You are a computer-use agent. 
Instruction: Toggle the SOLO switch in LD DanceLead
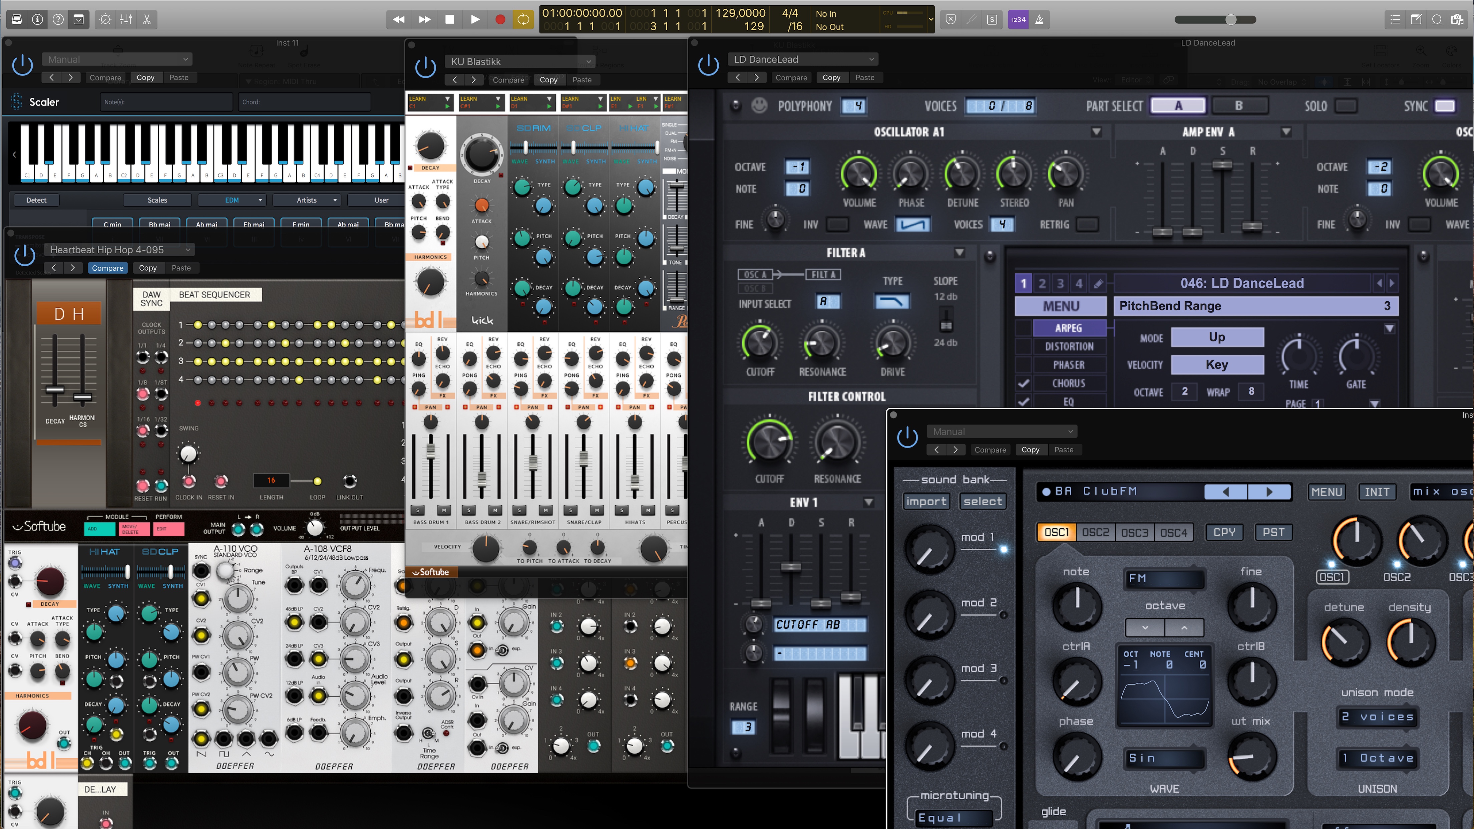pyautogui.click(x=1345, y=106)
